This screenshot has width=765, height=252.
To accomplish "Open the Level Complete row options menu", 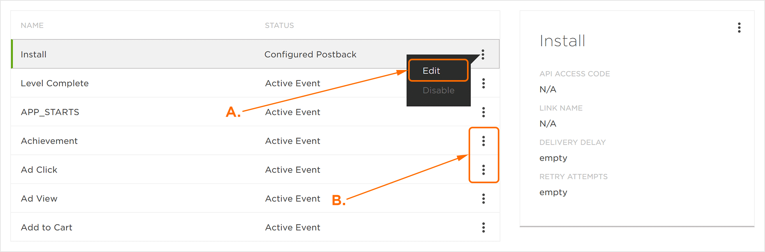I will [x=483, y=83].
